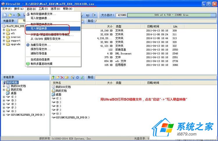Select Win7U_X64_DVD root in disc tree

(15, 26)
